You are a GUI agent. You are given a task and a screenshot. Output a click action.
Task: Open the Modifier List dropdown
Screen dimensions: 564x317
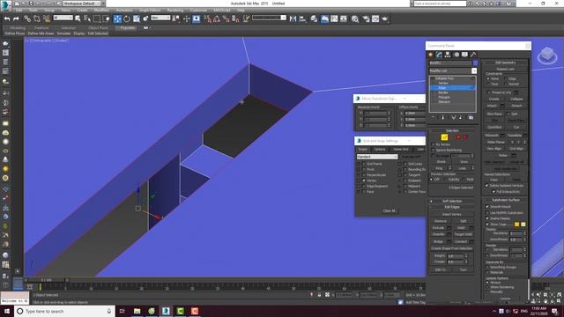pos(453,70)
